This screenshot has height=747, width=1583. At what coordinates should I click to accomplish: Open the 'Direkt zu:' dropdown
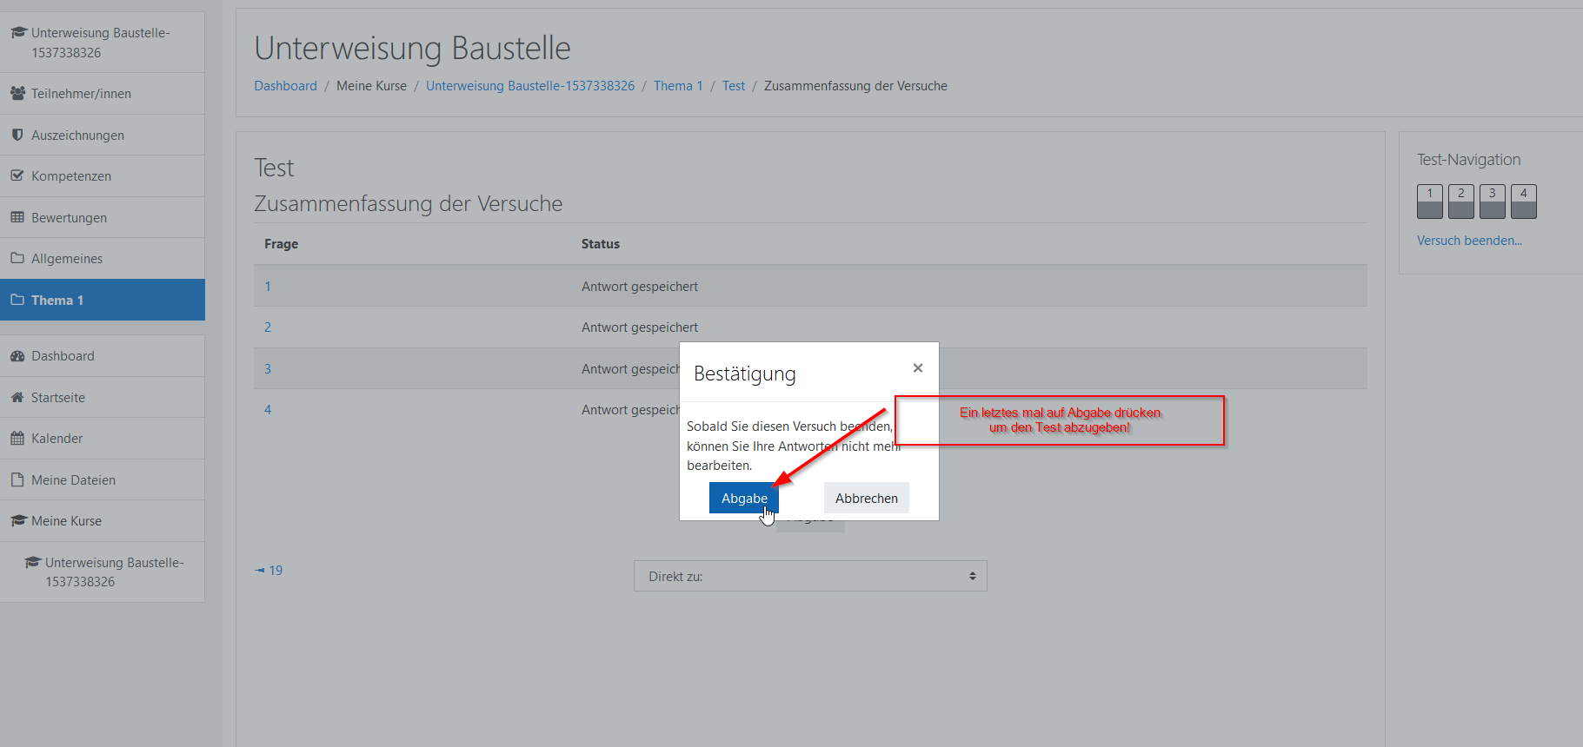tap(809, 576)
